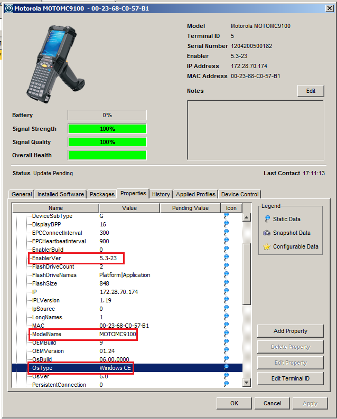
Task: Click the static data icon in PersistentConnection row
Action: 226,384
